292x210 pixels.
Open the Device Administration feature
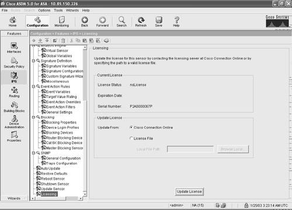[14, 122]
